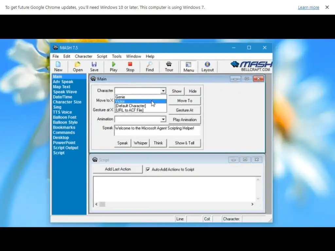Choose Genie from the character list
The height and width of the screenshot is (251, 335).
coord(141,97)
